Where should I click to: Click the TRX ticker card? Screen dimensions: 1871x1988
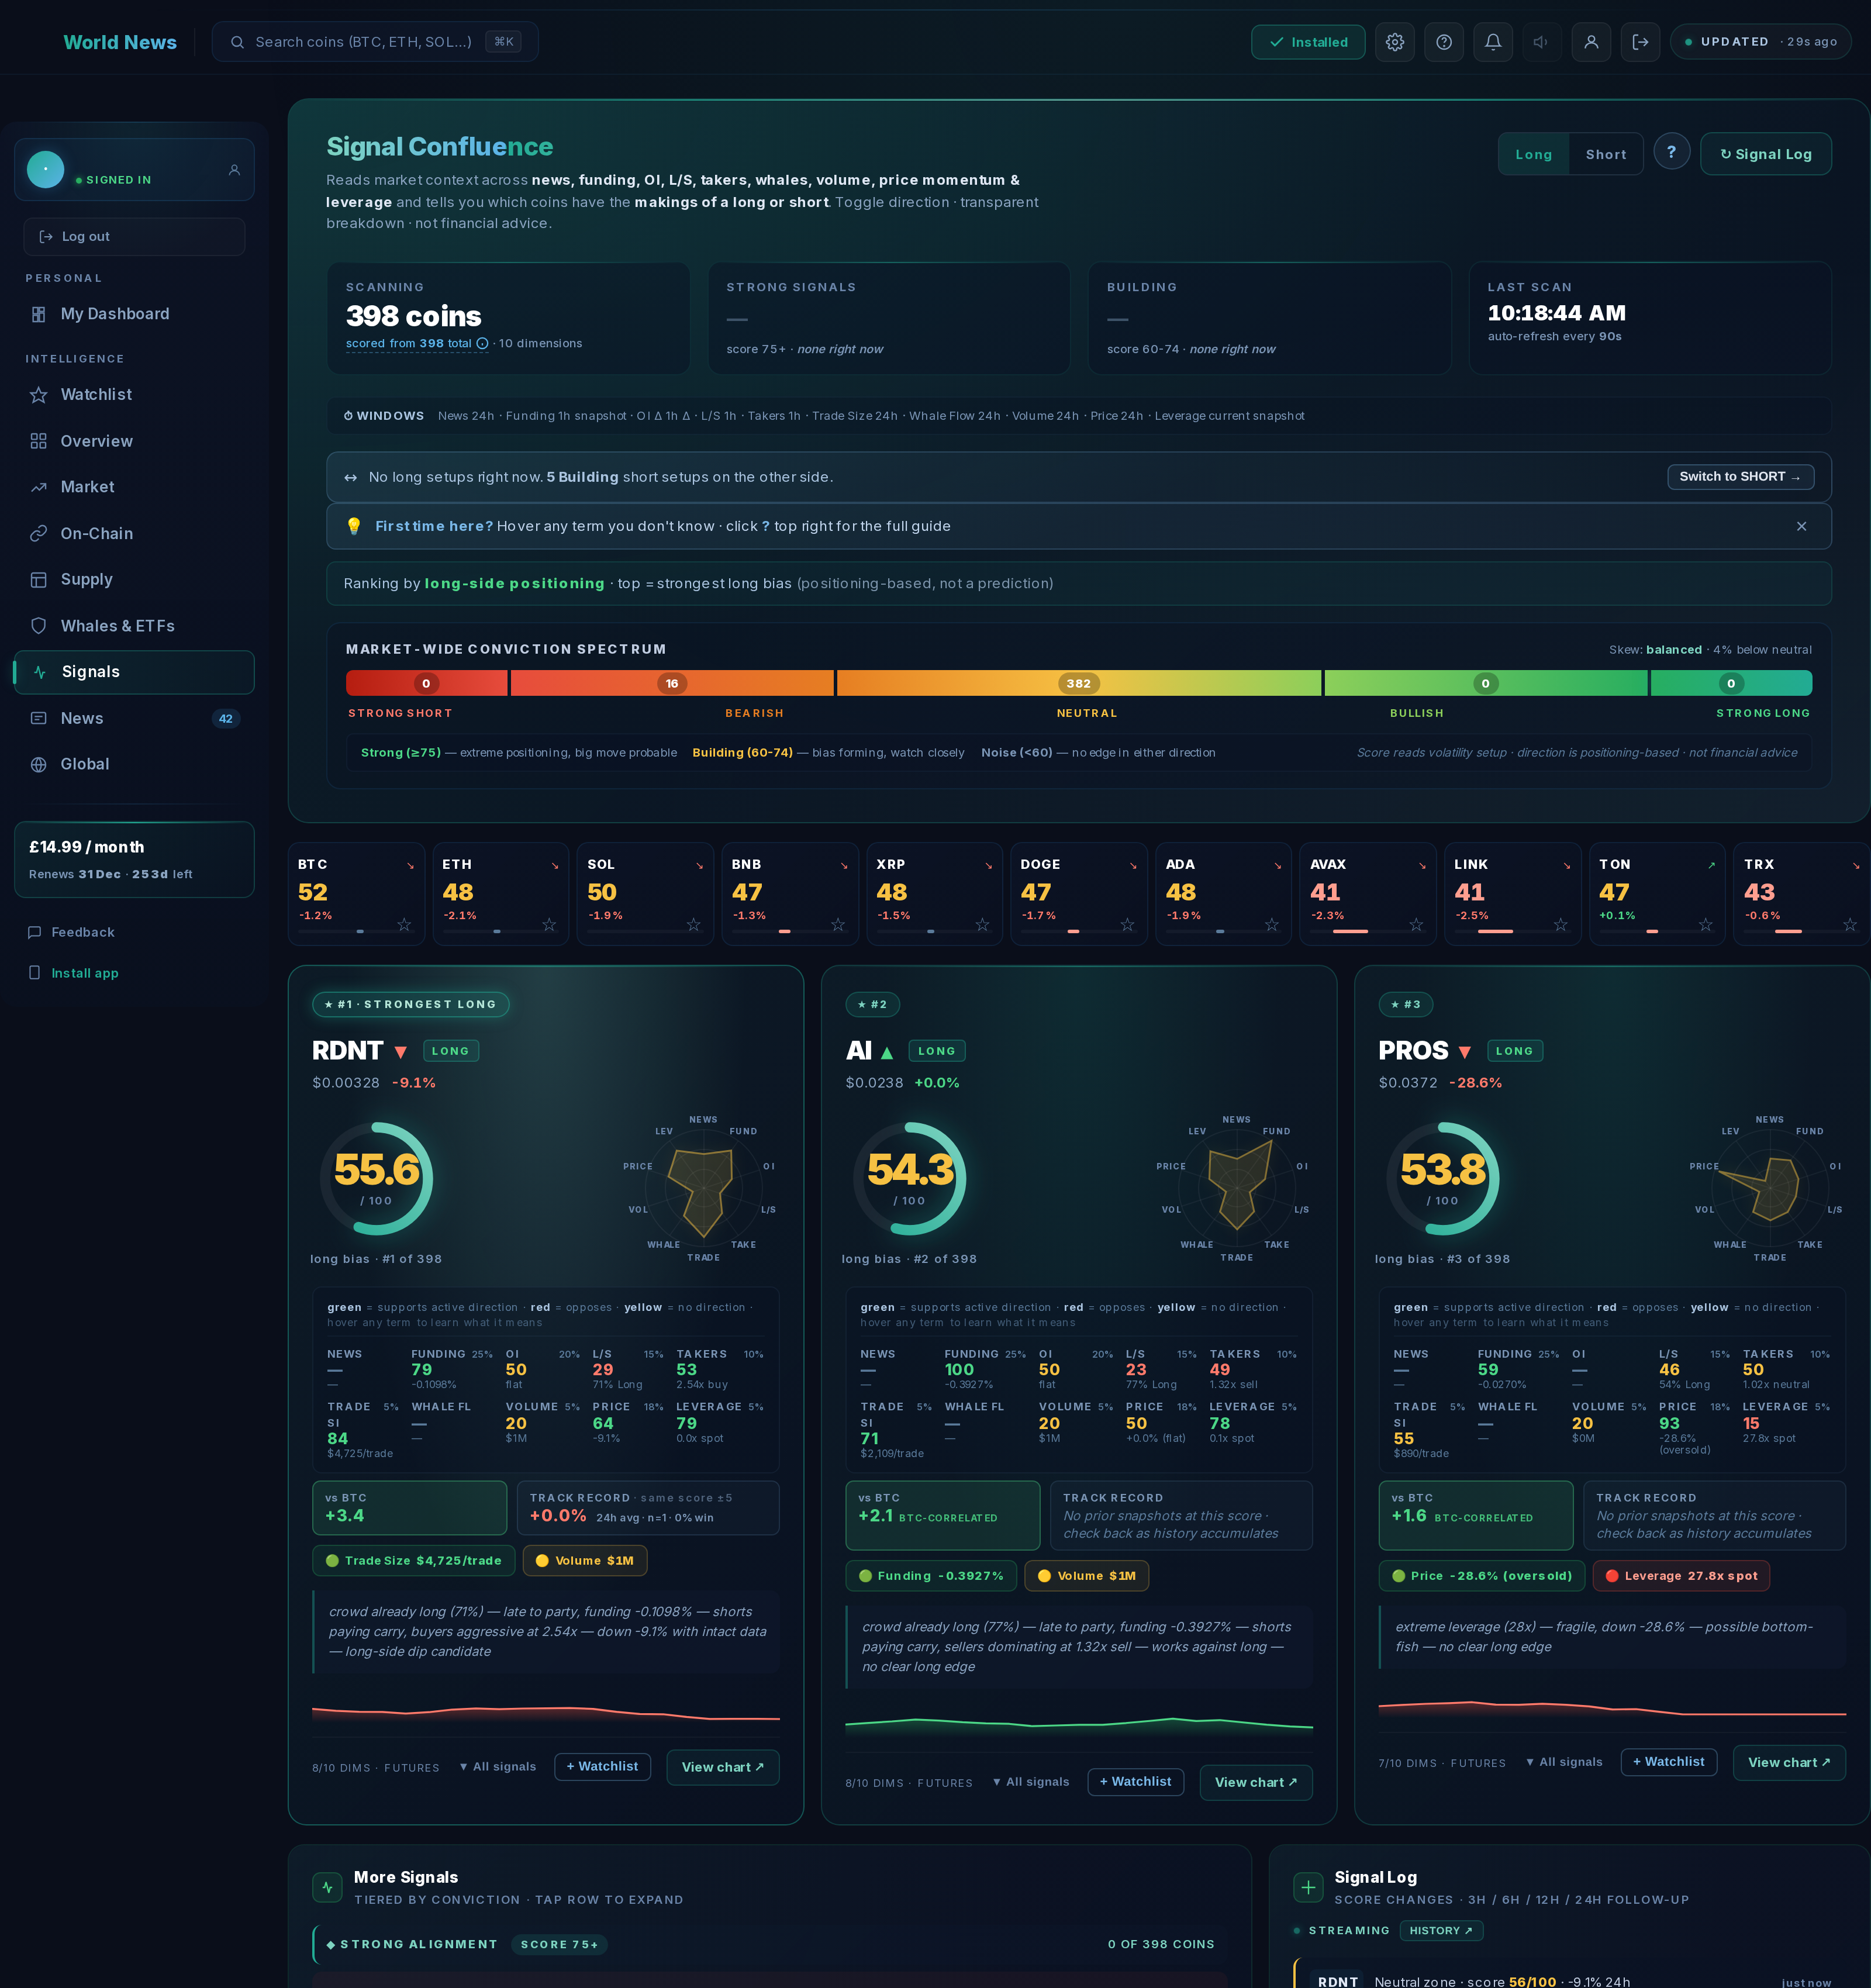pos(1801,894)
